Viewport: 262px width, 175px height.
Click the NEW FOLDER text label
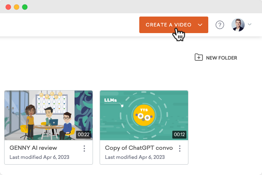pyautogui.click(x=222, y=58)
